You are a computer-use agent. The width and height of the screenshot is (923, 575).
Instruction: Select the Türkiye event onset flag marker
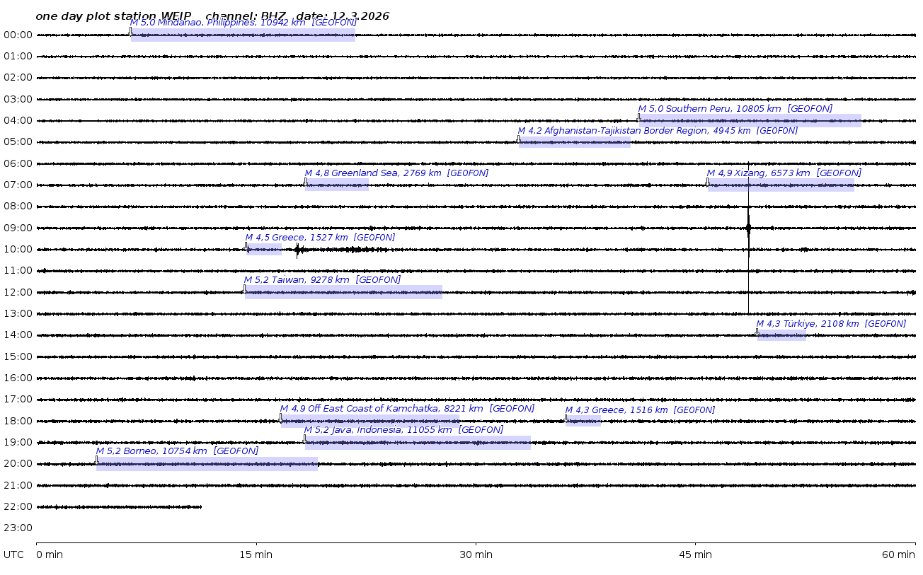[757, 332]
